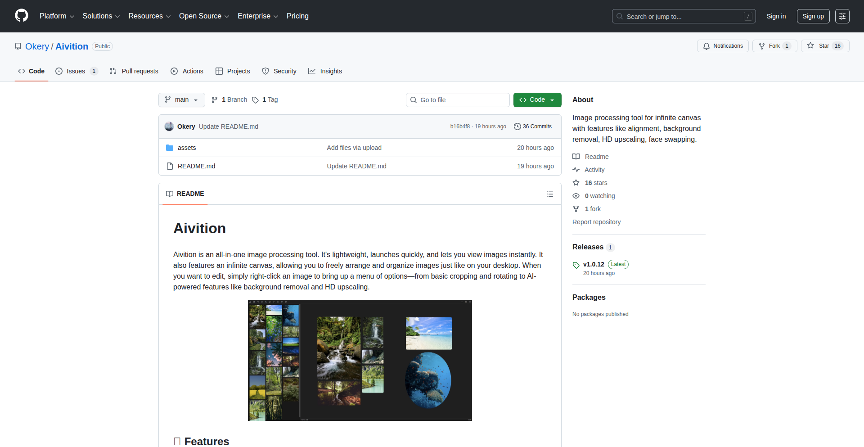Click the branch icon next to 1 Branch
The height and width of the screenshot is (447, 864).
tap(215, 100)
